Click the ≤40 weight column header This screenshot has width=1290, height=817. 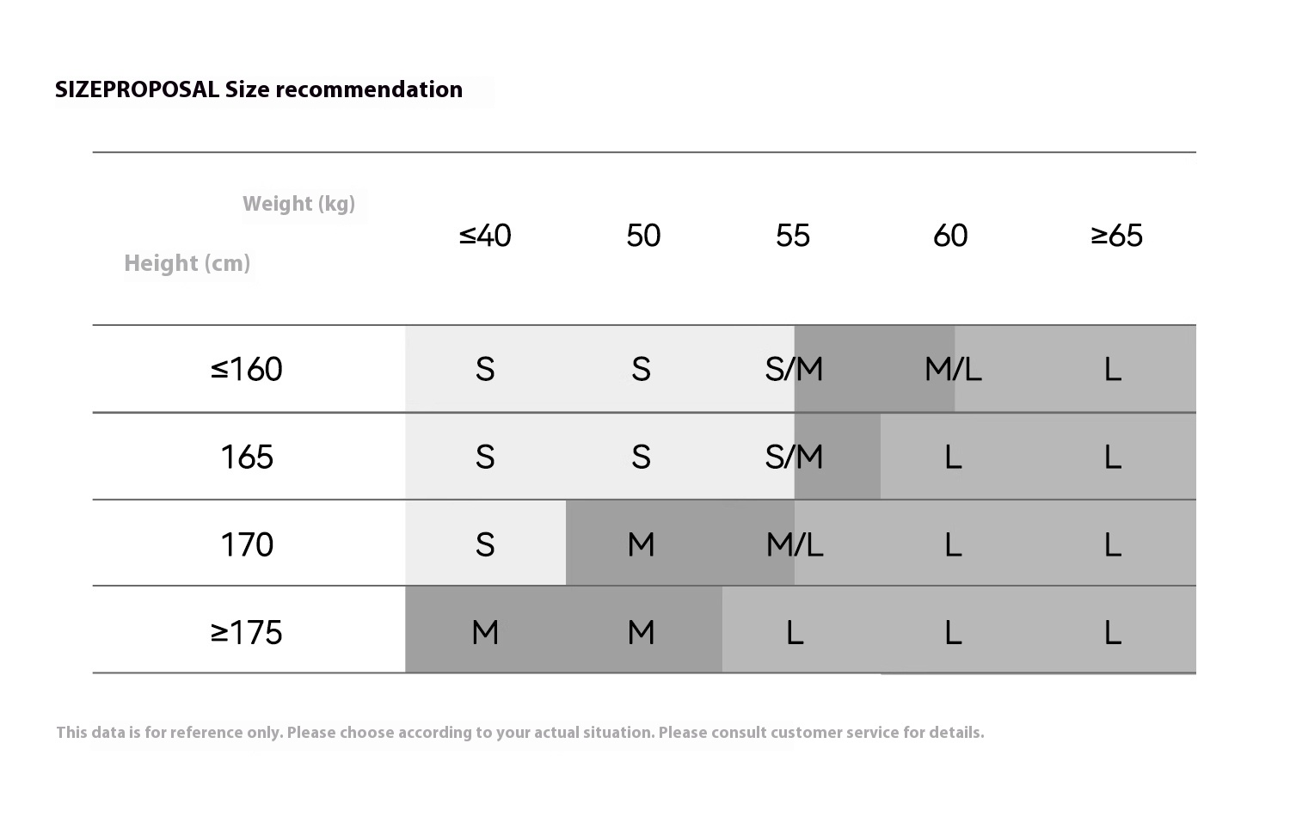485,236
